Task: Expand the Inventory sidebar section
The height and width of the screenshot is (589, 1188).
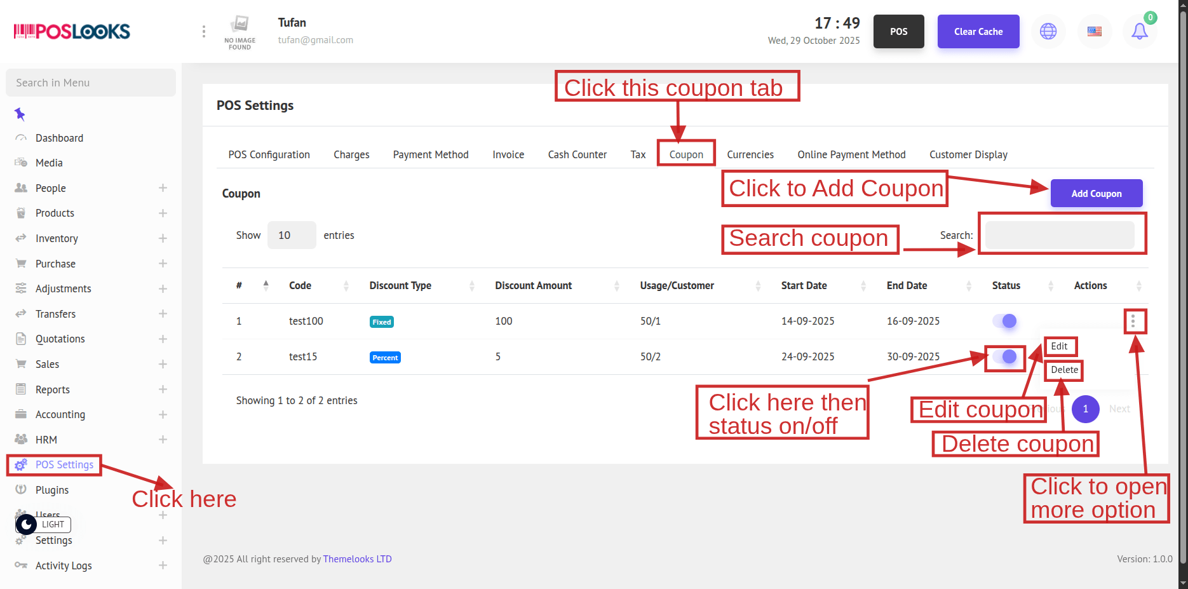Action: coord(163,238)
